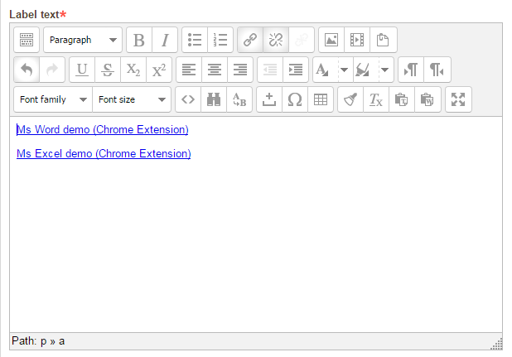The height and width of the screenshot is (357, 512).
Task: Insert an image using image icon
Action: tap(331, 40)
